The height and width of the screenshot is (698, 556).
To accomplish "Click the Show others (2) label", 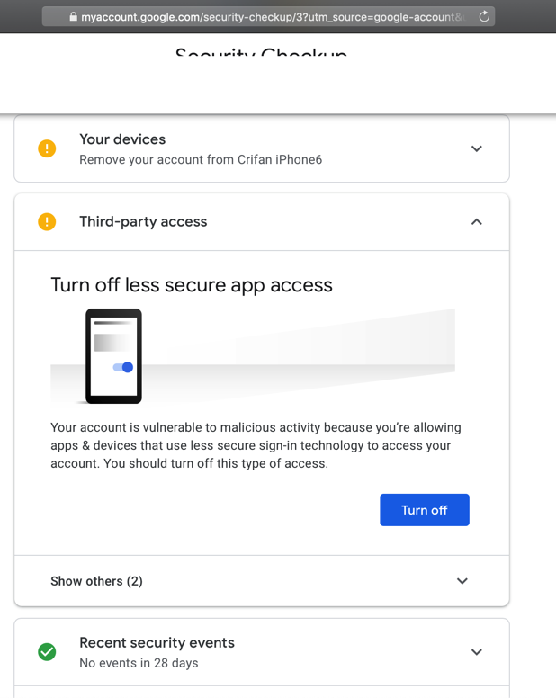I will [x=96, y=581].
